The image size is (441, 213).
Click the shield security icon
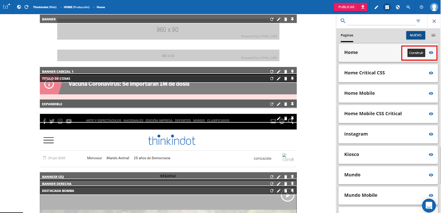(398, 7)
